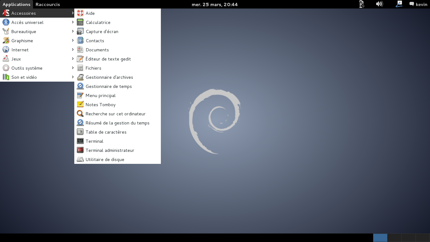
Task: Click the Accessoires category icon
Action: (x=6, y=13)
